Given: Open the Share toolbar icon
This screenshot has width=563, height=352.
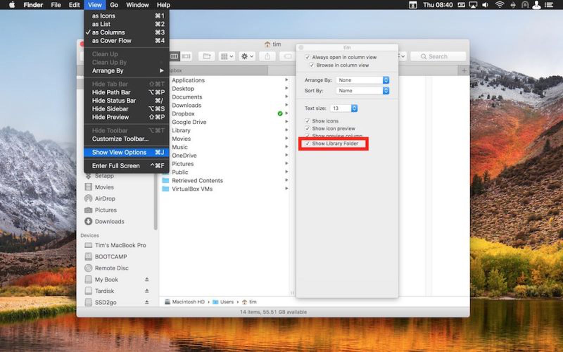Looking at the screenshot, I should pos(267,56).
